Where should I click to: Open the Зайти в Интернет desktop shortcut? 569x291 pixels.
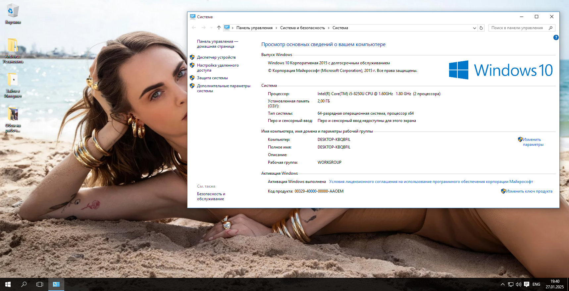(13, 85)
